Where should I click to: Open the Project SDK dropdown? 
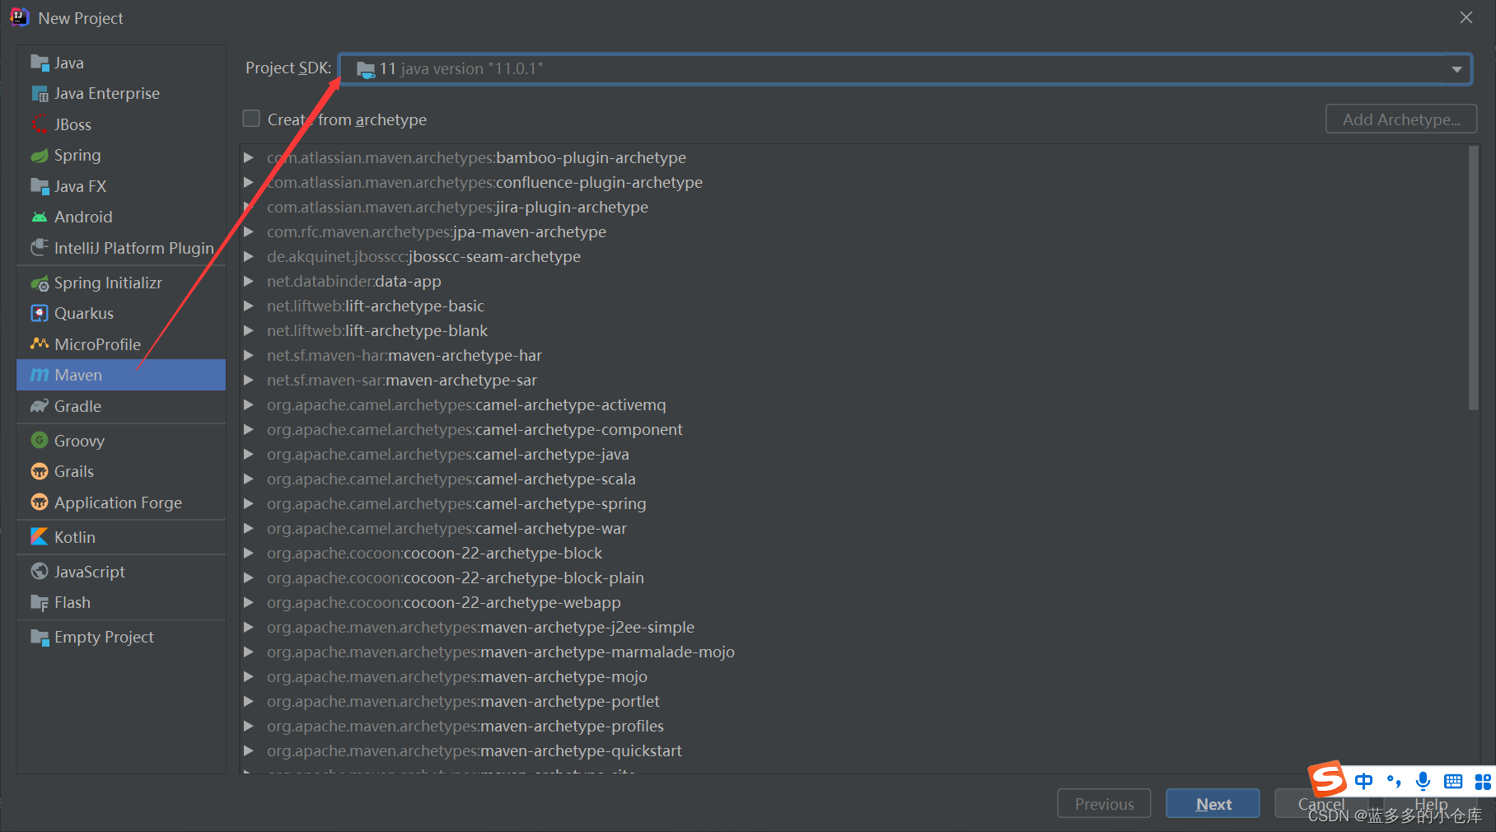[x=1456, y=68]
